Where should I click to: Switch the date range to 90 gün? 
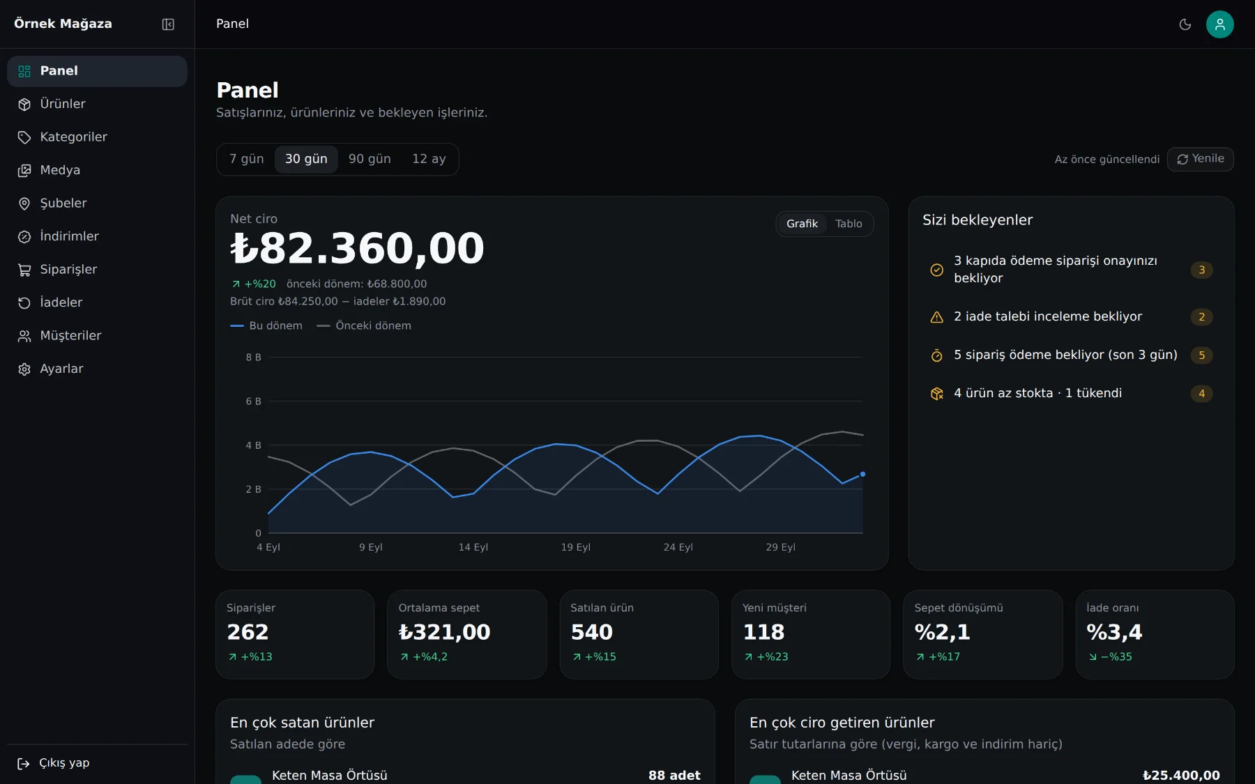click(x=370, y=160)
